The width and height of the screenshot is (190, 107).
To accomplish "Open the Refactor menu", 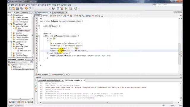I will [34, 5].
